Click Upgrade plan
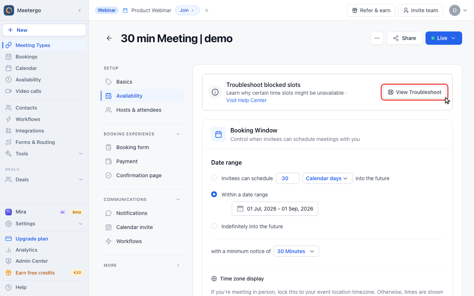474x296 pixels. (44, 239)
